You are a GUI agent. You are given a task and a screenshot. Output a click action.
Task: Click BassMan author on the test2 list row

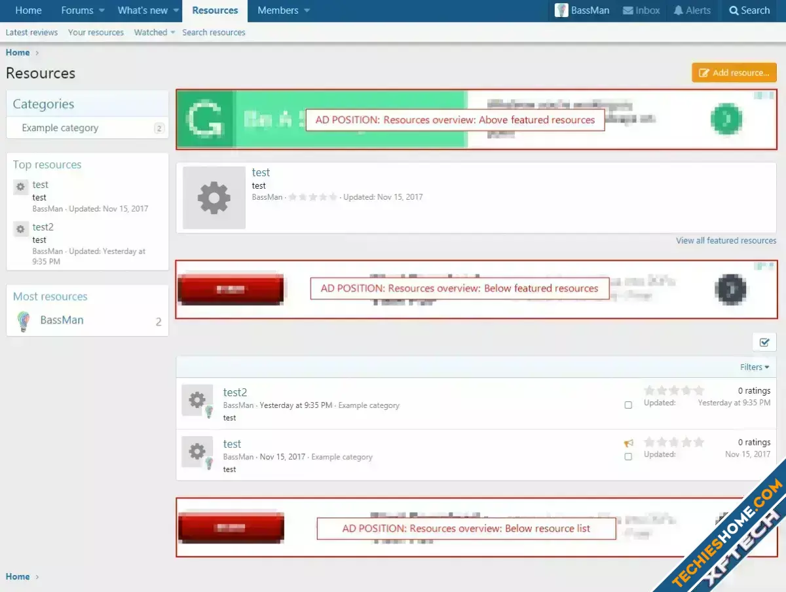coord(238,405)
